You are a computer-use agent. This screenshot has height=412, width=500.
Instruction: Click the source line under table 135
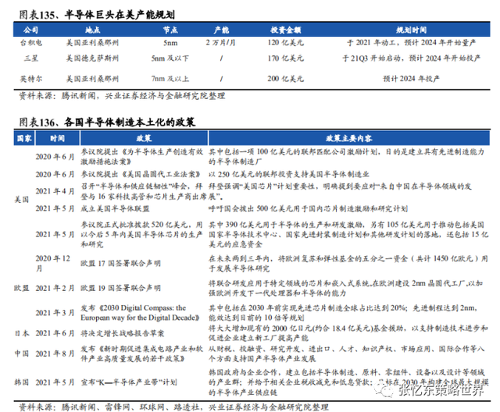pos(123,96)
